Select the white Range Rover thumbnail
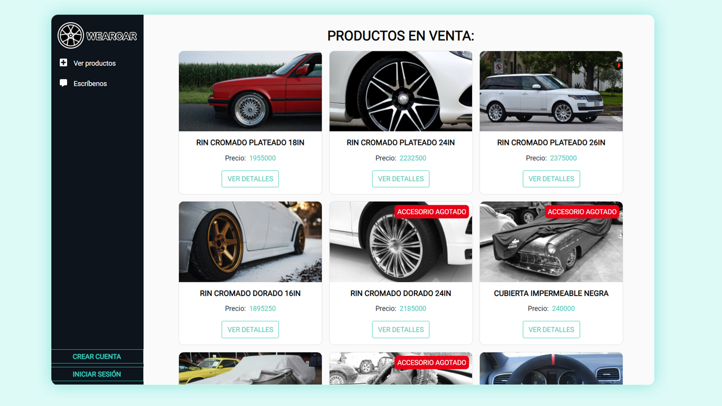The image size is (722, 406). point(551,91)
